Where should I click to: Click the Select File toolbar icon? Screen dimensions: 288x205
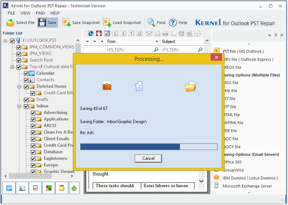10,23
